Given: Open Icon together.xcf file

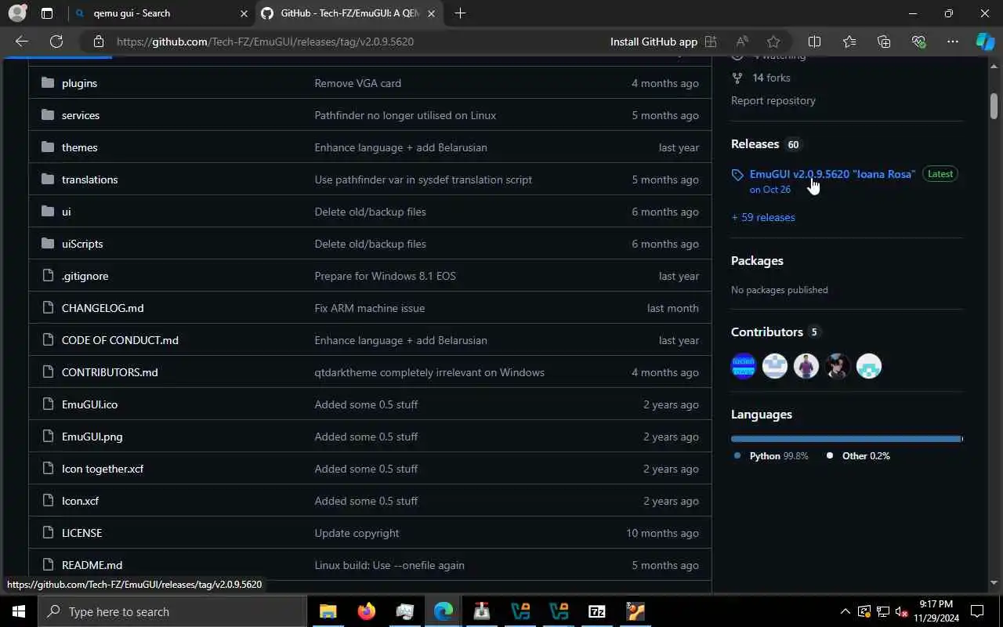Looking at the screenshot, I should (x=103, y=469).
